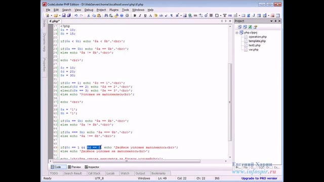
Task: Open the New file dropdown arrow
Action: 52,16
